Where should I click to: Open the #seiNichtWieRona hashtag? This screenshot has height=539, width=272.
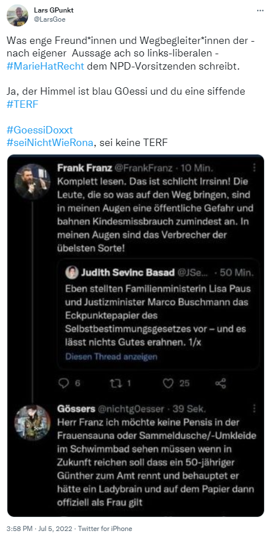pos(50,143)
